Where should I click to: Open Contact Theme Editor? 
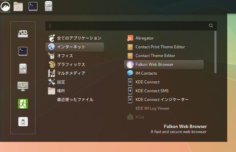coord(164,56)
